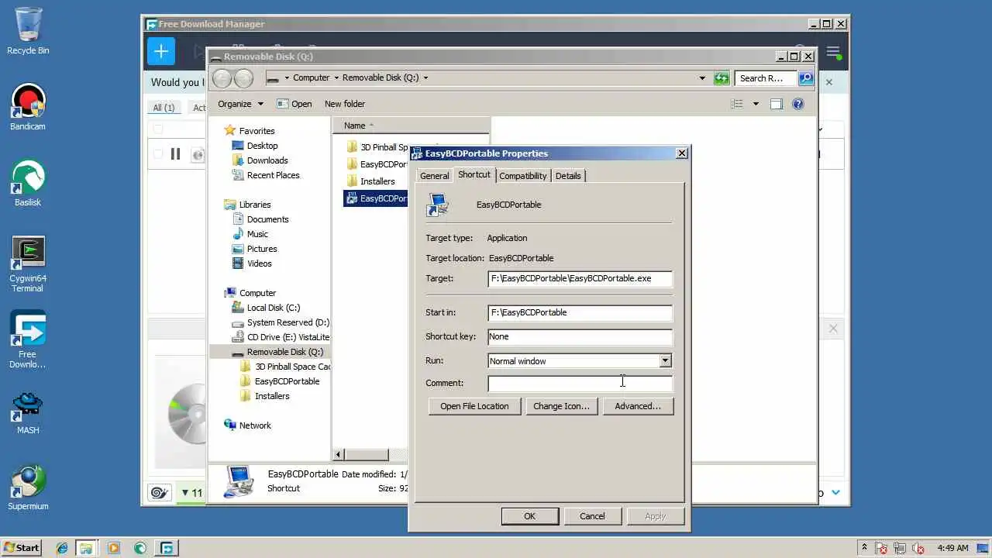Image resolution: width=992 pixels, height=558 pixels.
Task: Click the search magnifier icon in Explorer
Action: click(x=806, y=78)
